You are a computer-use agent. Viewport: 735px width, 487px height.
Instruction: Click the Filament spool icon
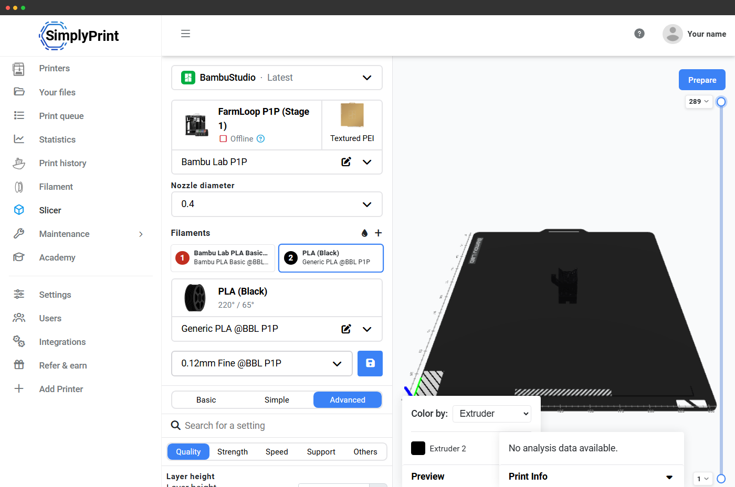click(19, 187)
